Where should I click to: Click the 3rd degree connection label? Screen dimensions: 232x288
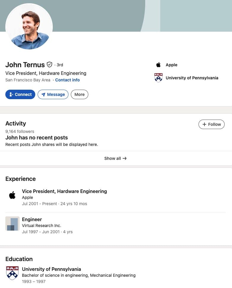(x=60, y=65)
